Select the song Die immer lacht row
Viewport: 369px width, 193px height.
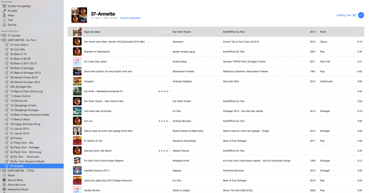(x=216, y=41)
